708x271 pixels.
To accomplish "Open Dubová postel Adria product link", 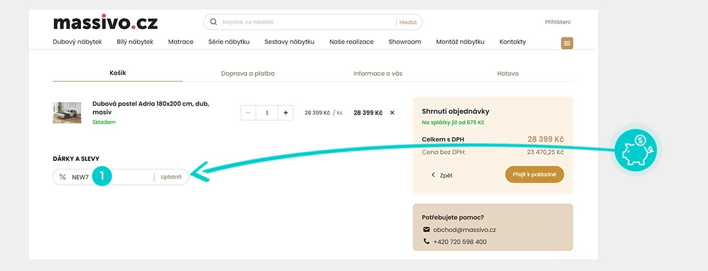I will 151,107.
